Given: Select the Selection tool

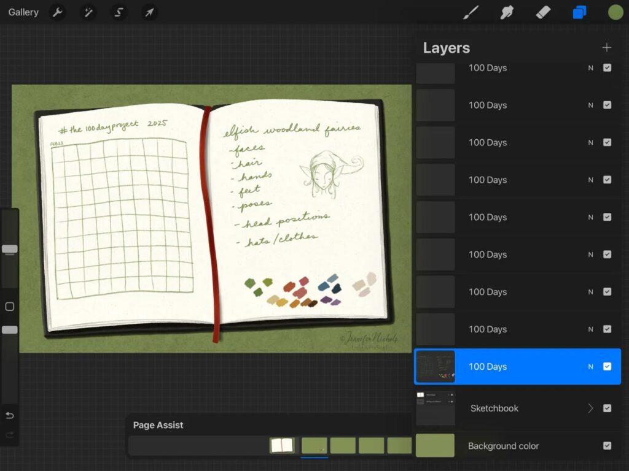Looking at the screenshot, I should pos(119,12).
